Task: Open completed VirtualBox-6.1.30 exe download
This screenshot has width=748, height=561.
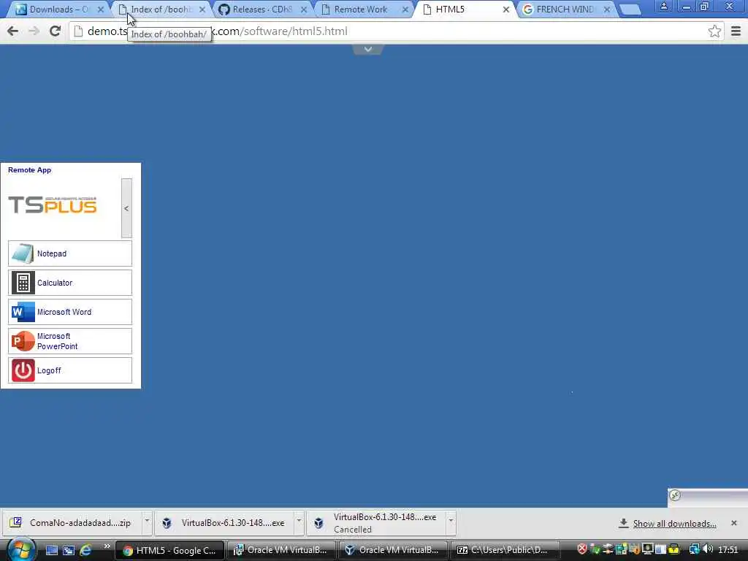Action: [x=225, y=523]
